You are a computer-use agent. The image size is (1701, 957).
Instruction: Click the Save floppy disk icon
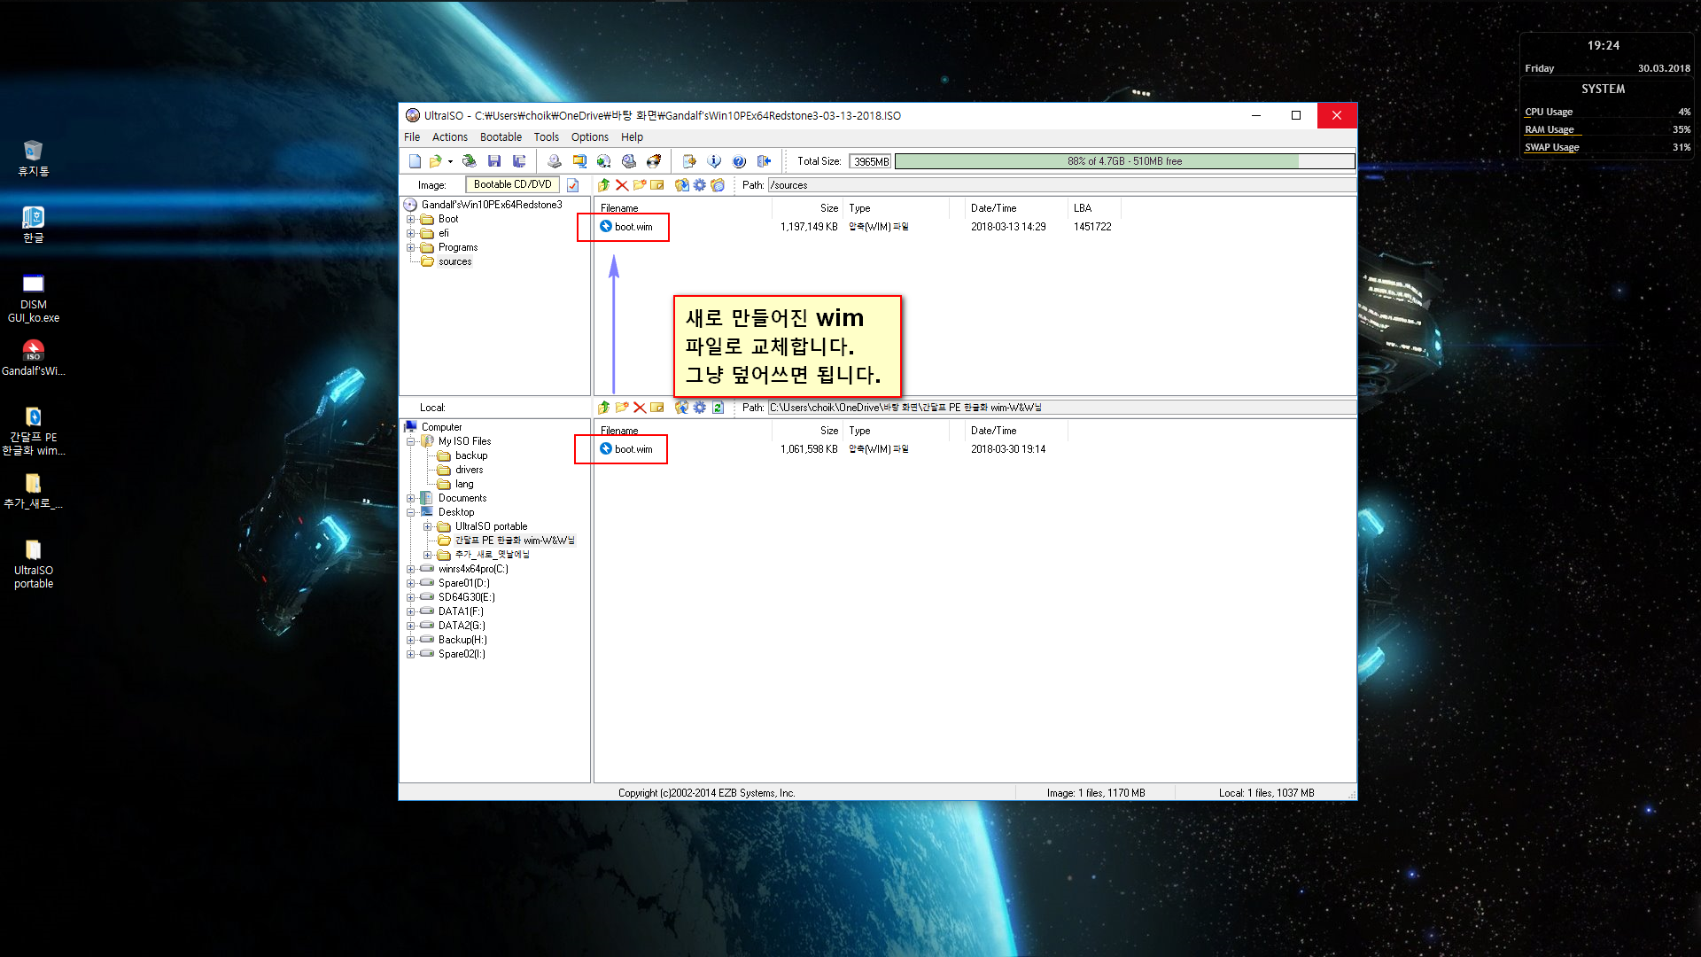494,161
